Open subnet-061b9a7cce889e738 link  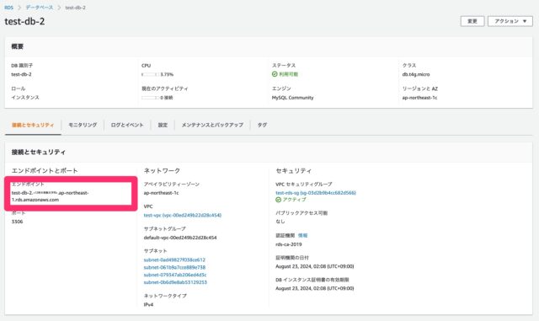(x=174, y=268)
